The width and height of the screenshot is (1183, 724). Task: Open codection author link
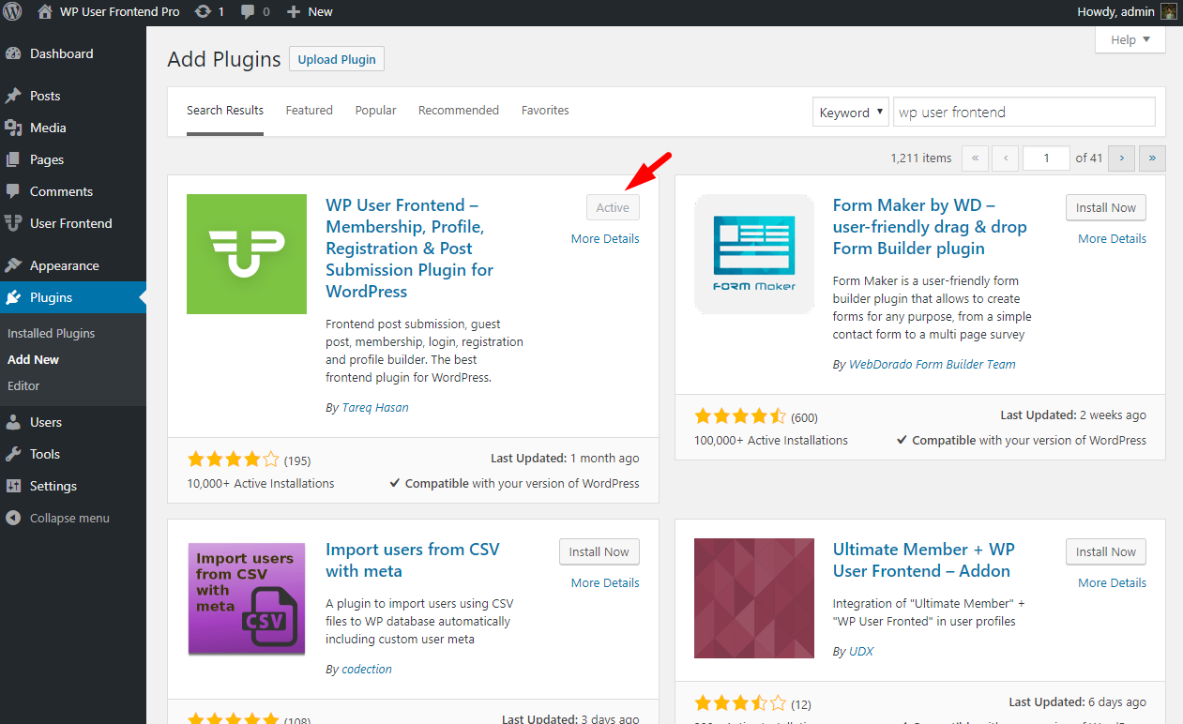click(x=367, y=669)
